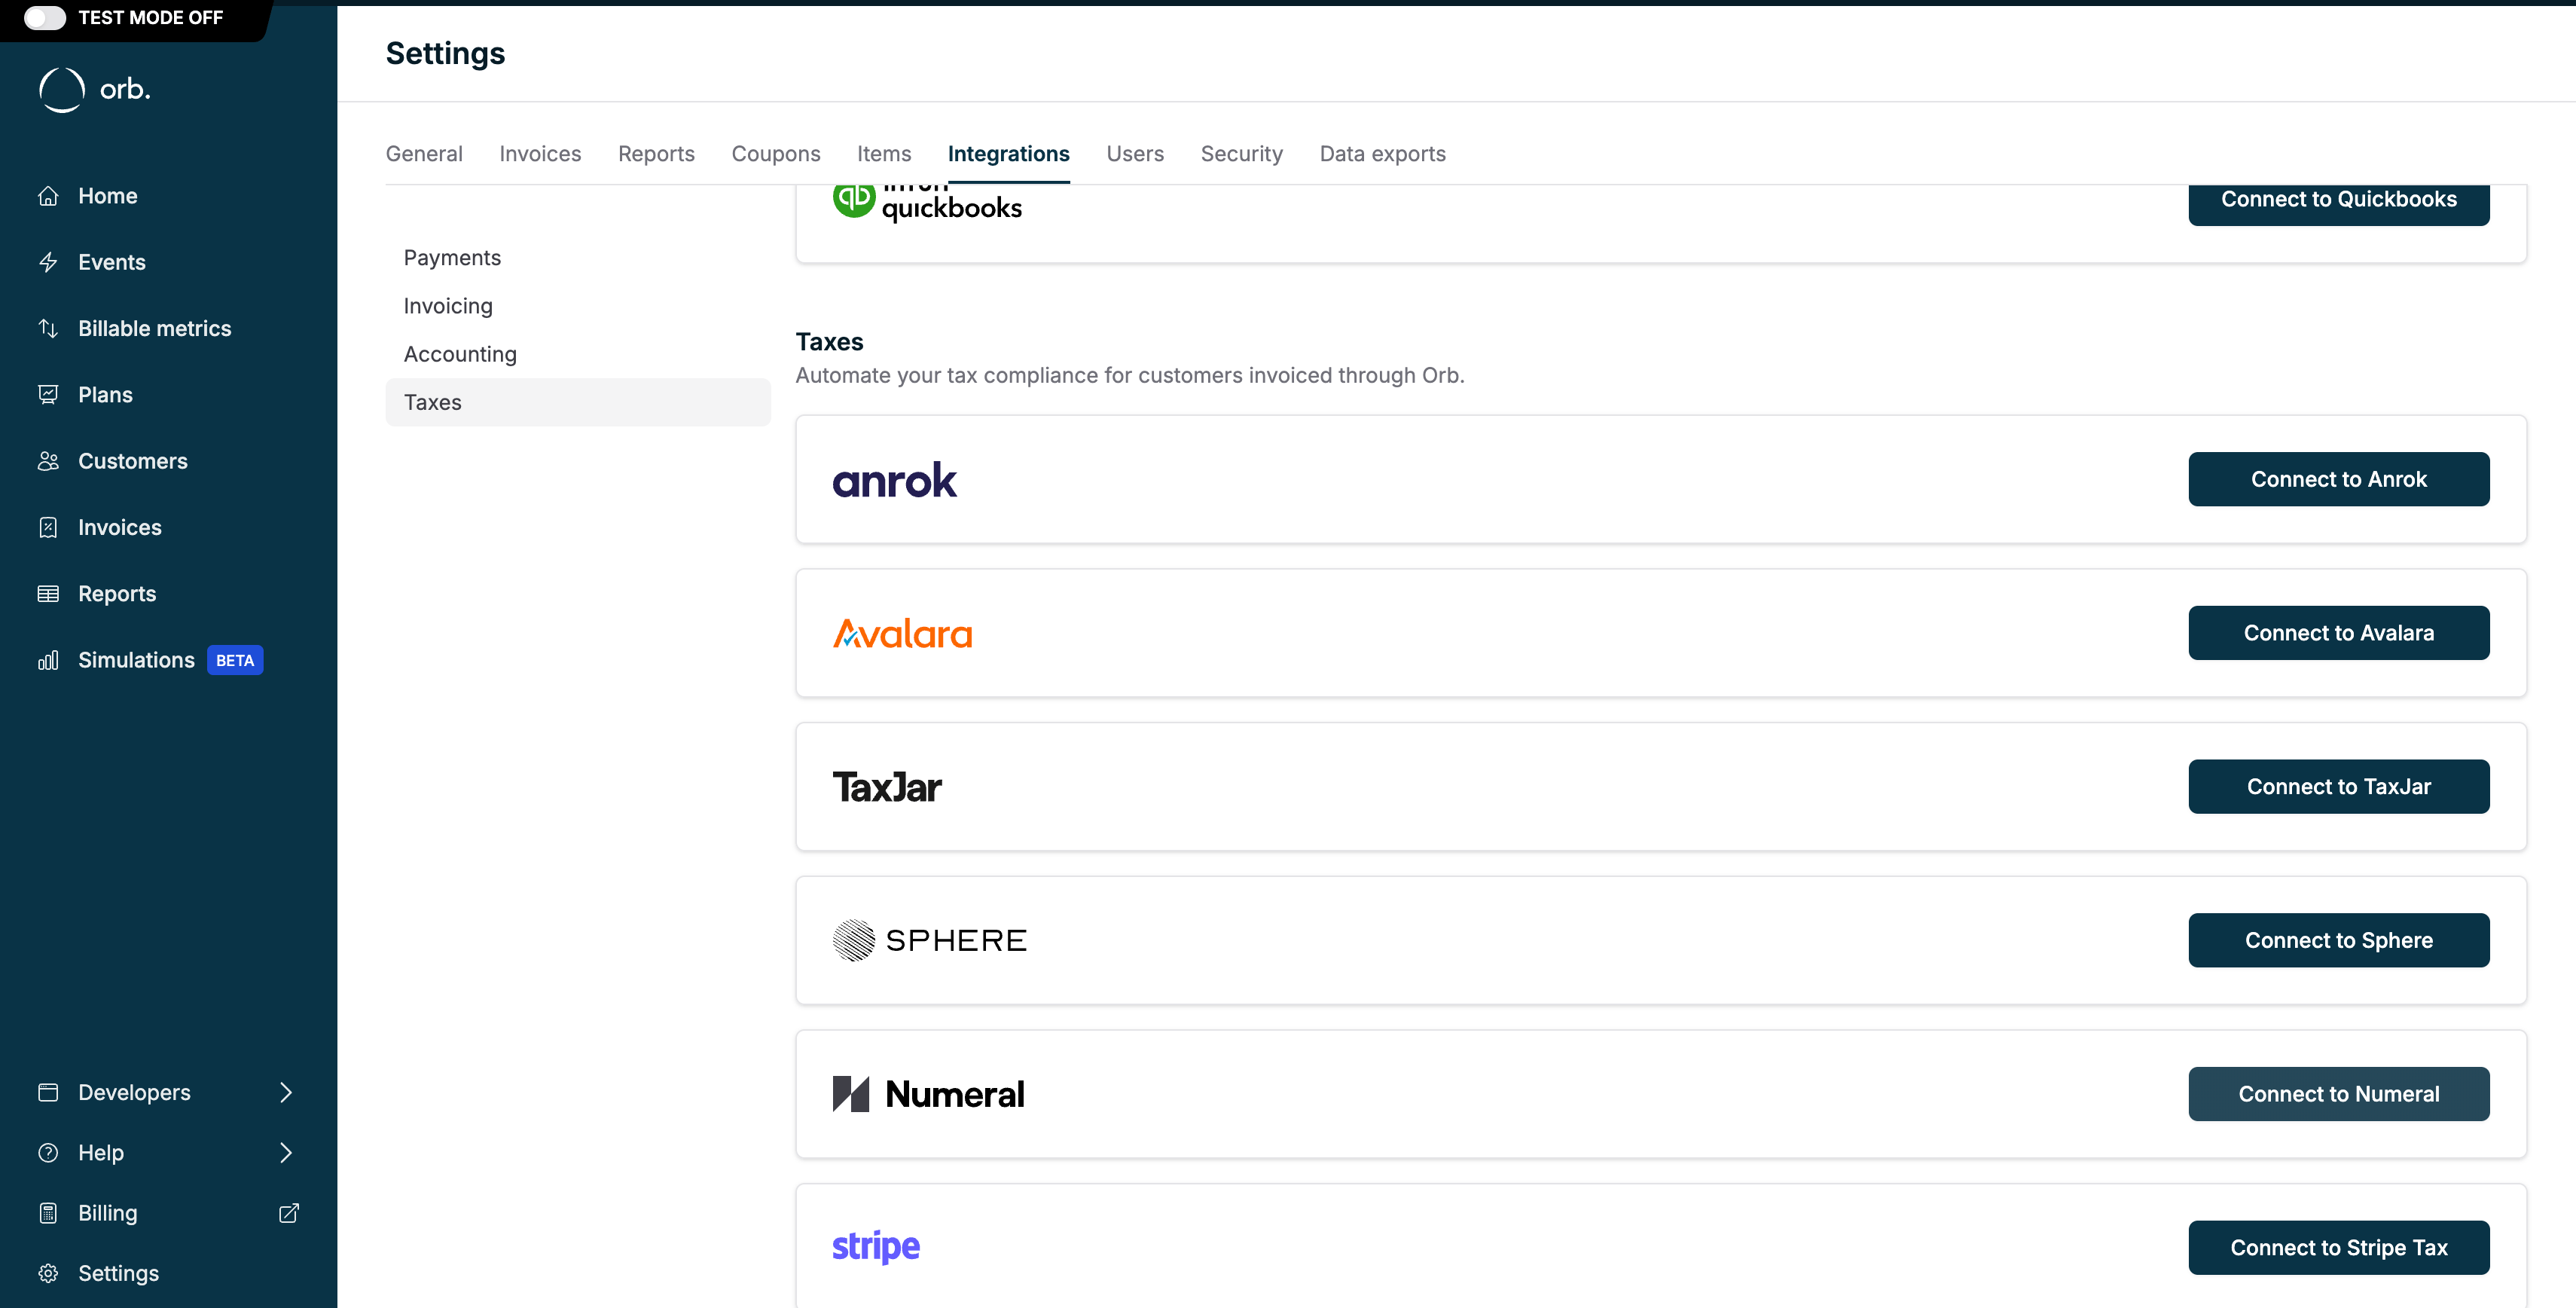This screenshot has width=2576, height=1308.
Task: Open the Security tab
Action: pyautogui.click(x=1241, y=154)
